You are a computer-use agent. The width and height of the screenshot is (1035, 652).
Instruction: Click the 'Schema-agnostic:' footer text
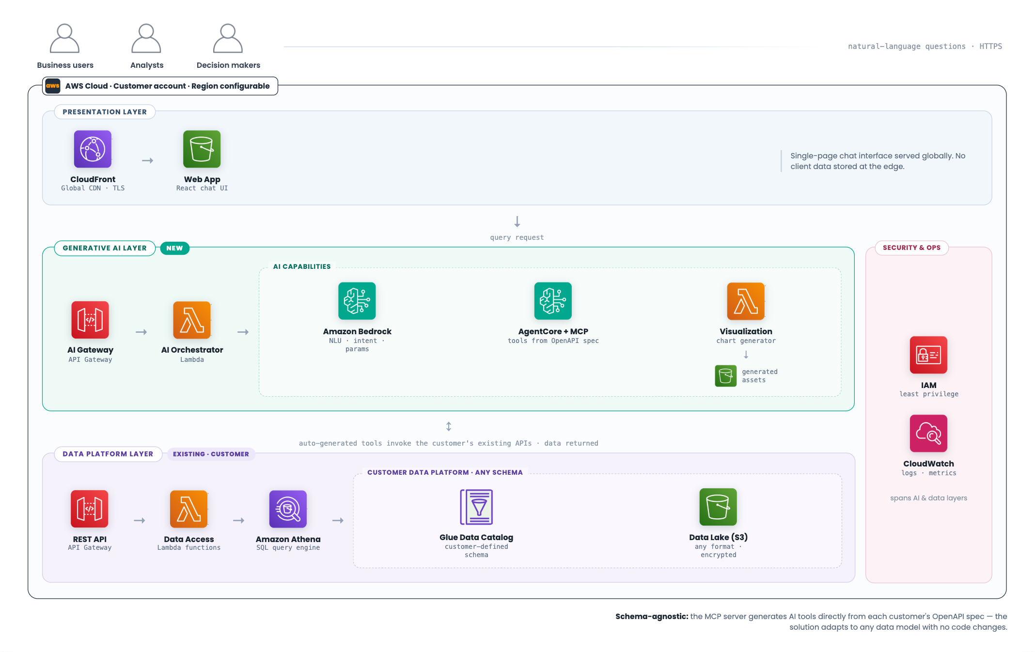tap(652, 616)
